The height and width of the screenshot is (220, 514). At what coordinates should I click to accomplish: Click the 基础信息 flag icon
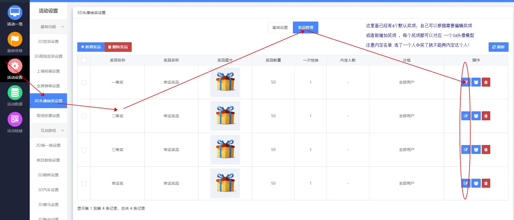tap(15, 39)
